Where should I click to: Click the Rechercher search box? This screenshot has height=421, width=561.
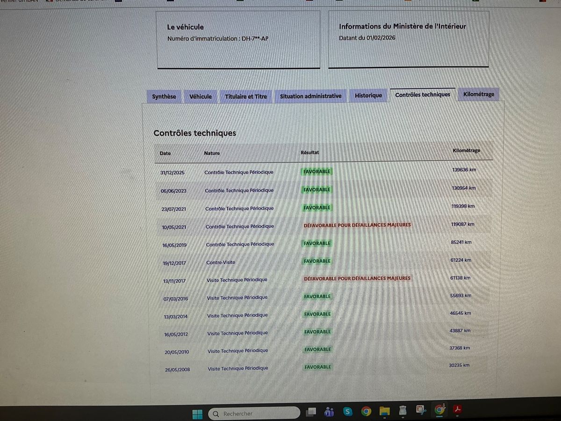pyautogui.click(x=254, y=414)
